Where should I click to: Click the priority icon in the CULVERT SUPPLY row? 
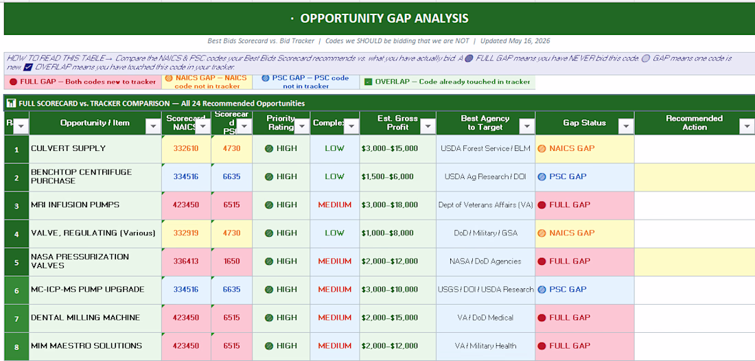[x=269, y=148]
